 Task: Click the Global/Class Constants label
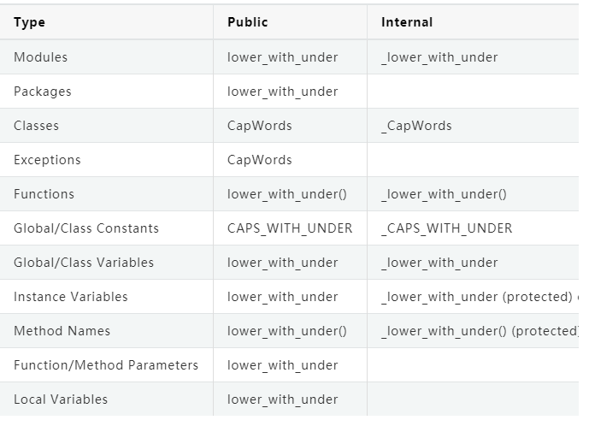[86, 228]
